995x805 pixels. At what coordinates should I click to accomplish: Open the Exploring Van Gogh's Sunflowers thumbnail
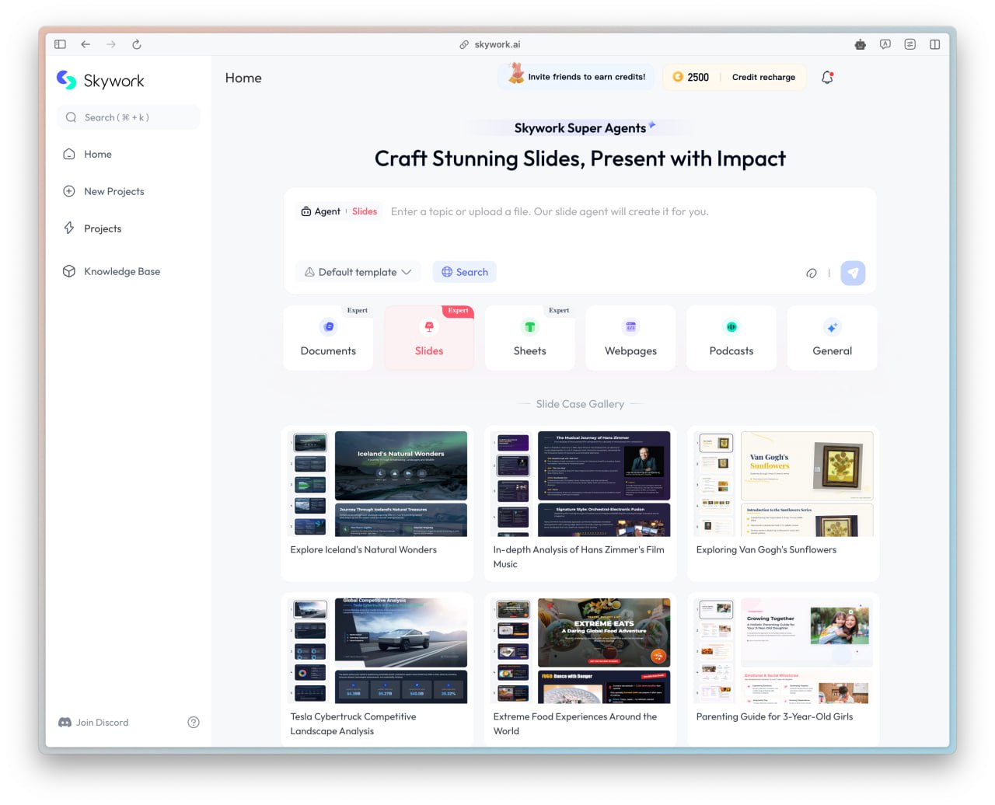click(784, 484)
